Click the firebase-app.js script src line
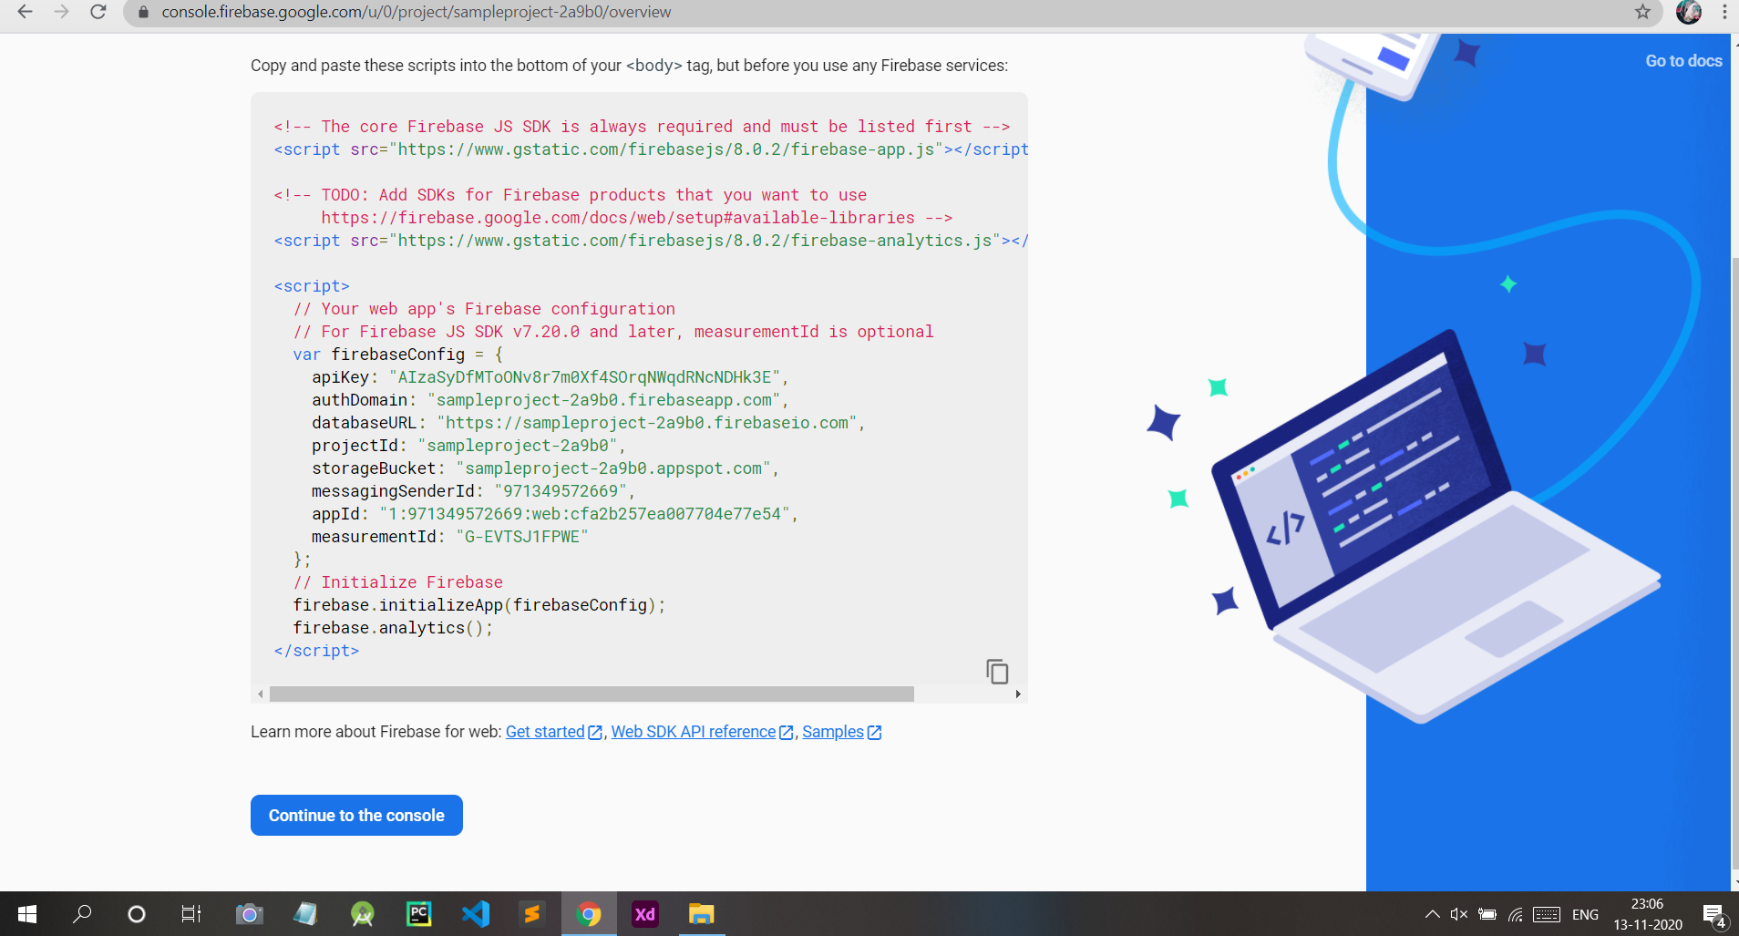1739x936 pixels. (x=651, y=149)
